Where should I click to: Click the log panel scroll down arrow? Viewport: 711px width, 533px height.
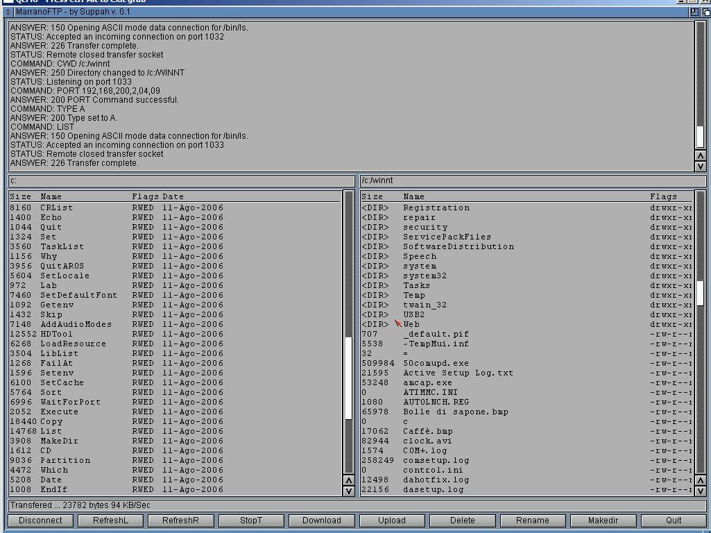pyautogui.click(x=700, y=166)
